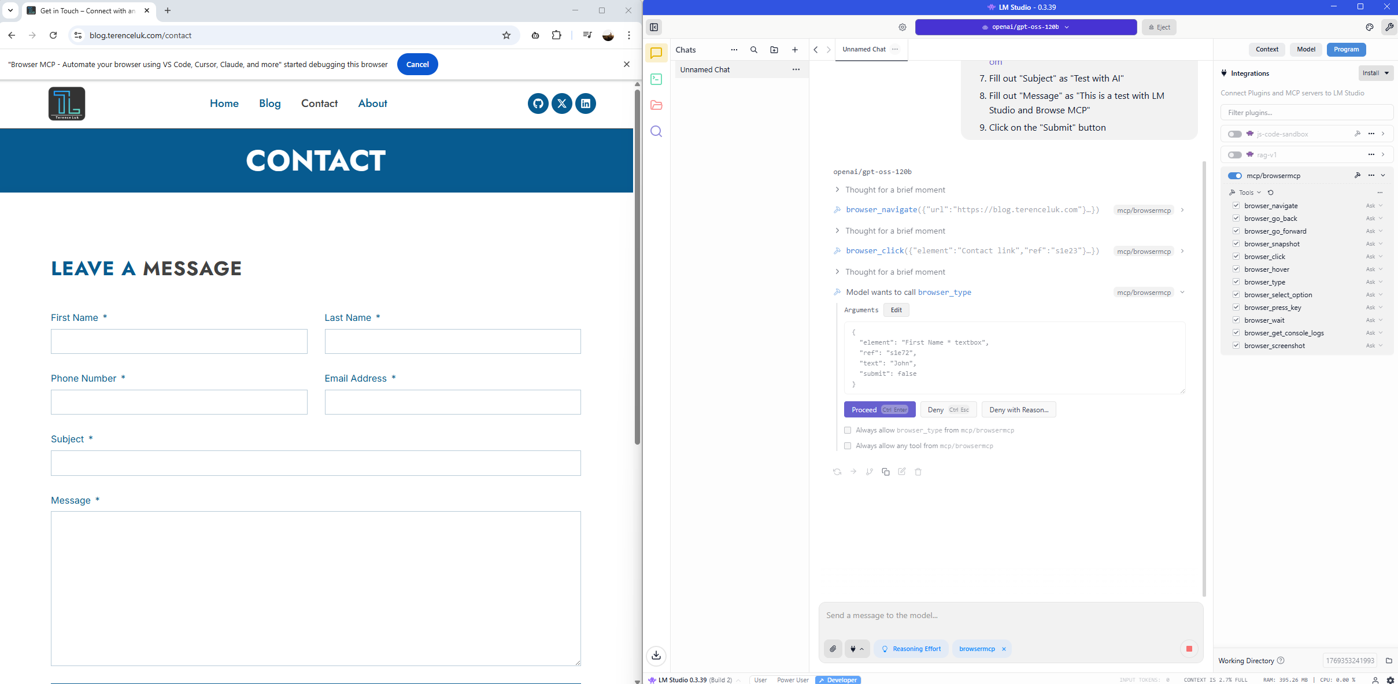The height and width of the screenshot is (684, 1398).
Task: Open the Blog menu on website
Action: 269,103
